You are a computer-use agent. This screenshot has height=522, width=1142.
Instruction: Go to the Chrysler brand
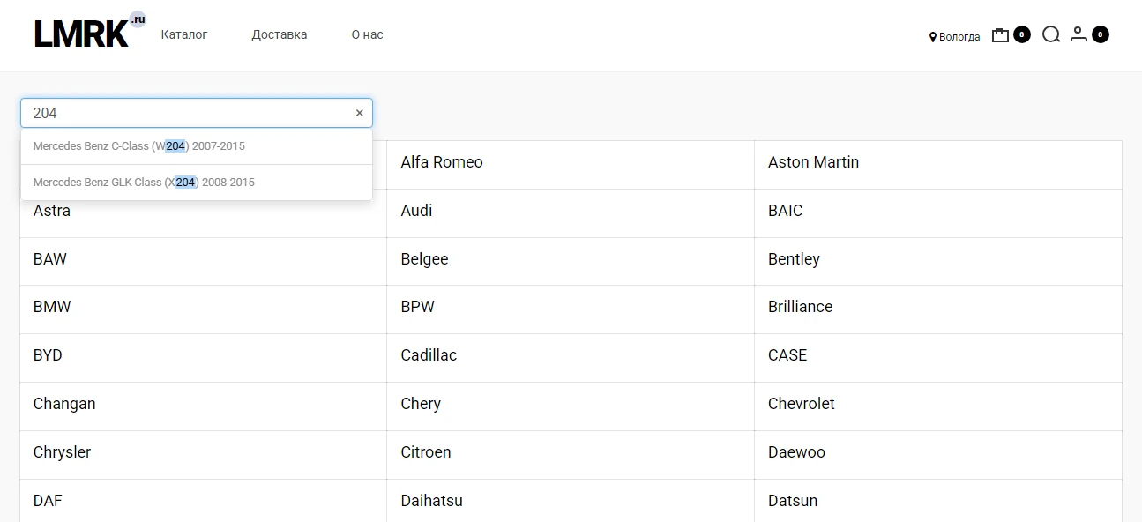[x=62, y=452]
